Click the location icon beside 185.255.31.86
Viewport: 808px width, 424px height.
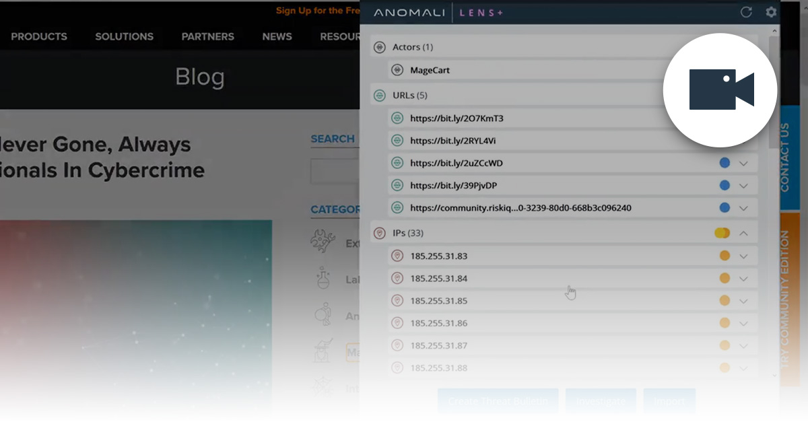(397, 323)
